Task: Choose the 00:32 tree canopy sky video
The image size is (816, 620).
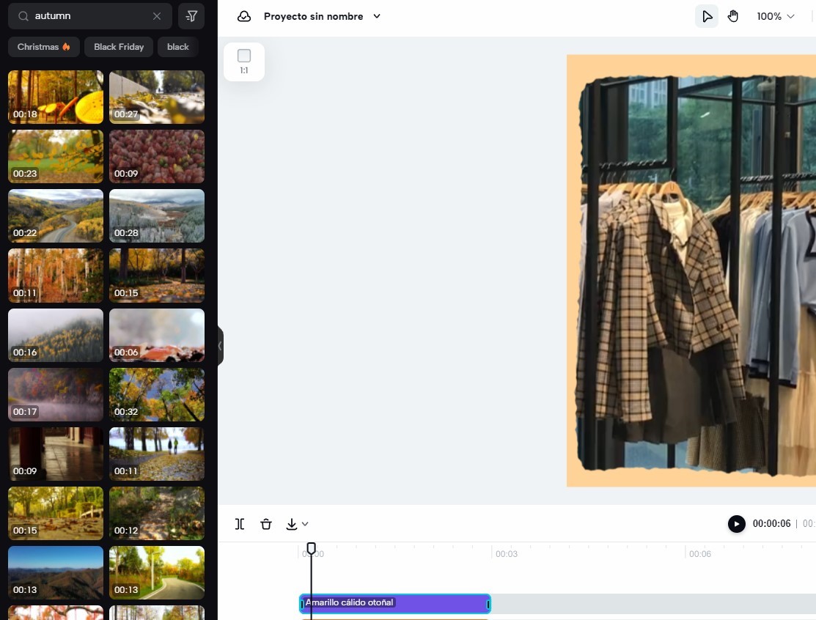Action: [157, 395]
